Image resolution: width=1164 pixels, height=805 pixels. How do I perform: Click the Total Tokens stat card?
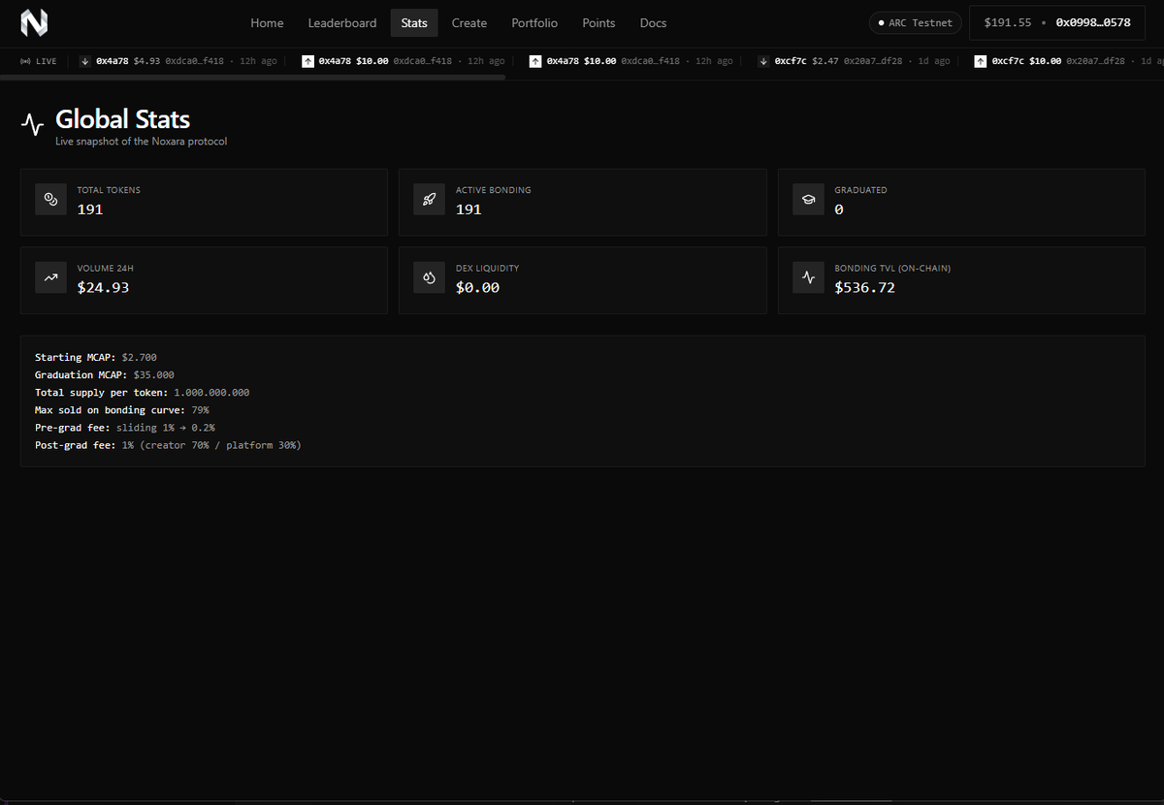click(x=204, y=202)
